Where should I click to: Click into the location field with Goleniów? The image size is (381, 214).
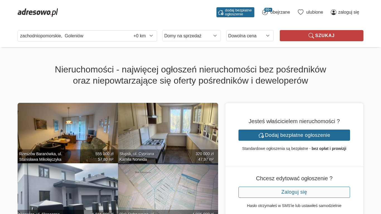73,36
